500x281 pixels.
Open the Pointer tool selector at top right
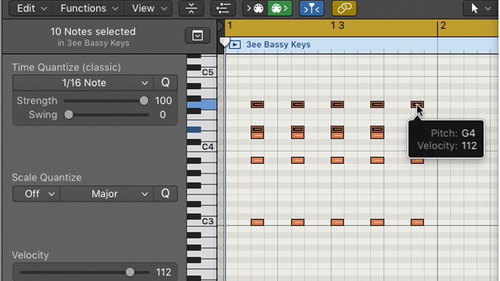[479, 8]
